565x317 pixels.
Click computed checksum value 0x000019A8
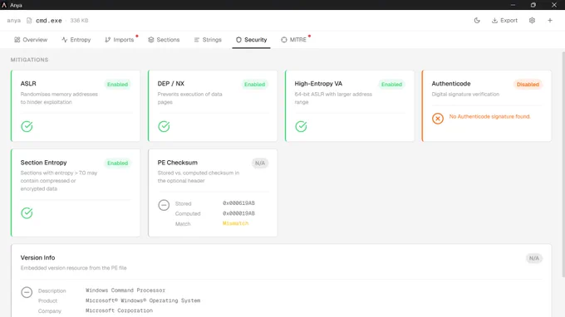point(238,213)
